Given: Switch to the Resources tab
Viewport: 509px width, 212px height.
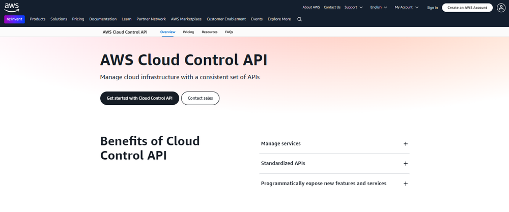Looking at the screenshot, I should [x=209, y=32].
